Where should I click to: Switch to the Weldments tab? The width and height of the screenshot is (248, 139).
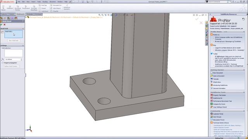pos(20,14)
